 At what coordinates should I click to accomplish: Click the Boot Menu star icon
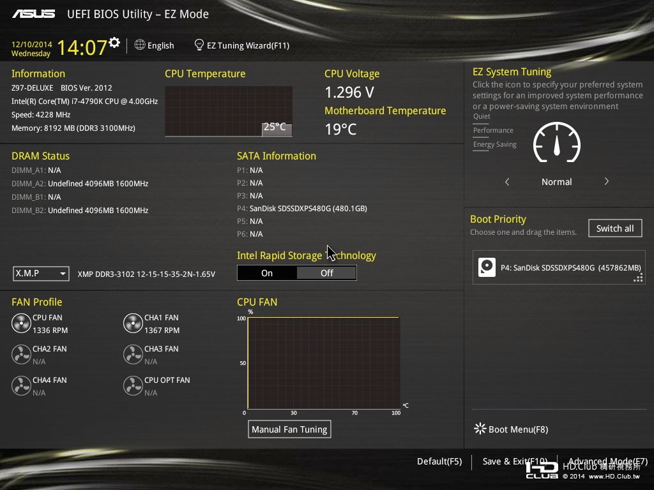coord(480,429)
